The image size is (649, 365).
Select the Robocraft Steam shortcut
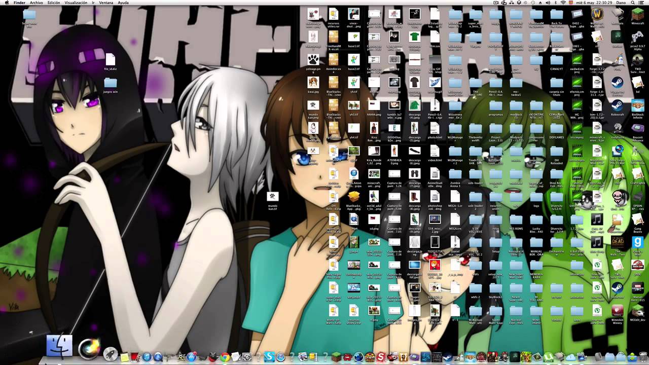pyautogui.click(x=617, y=105)
